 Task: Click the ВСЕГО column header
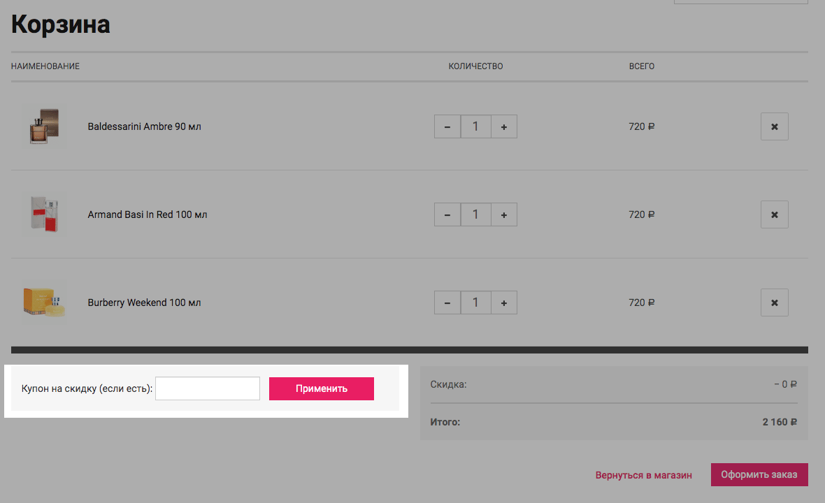641,66
